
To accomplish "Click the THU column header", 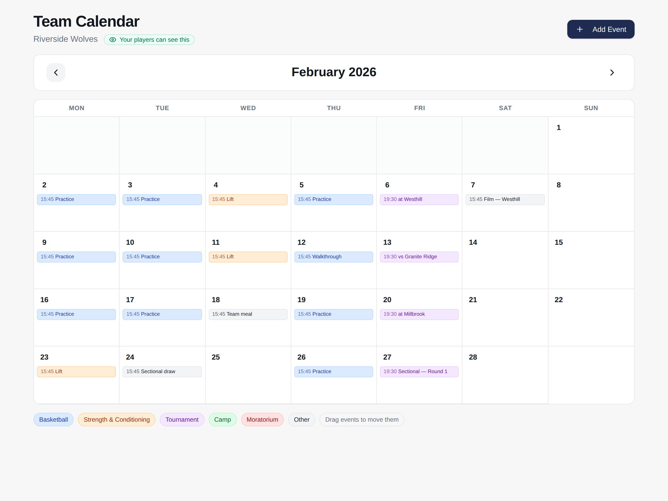I will pyautogui.click(x=334, y=108).
